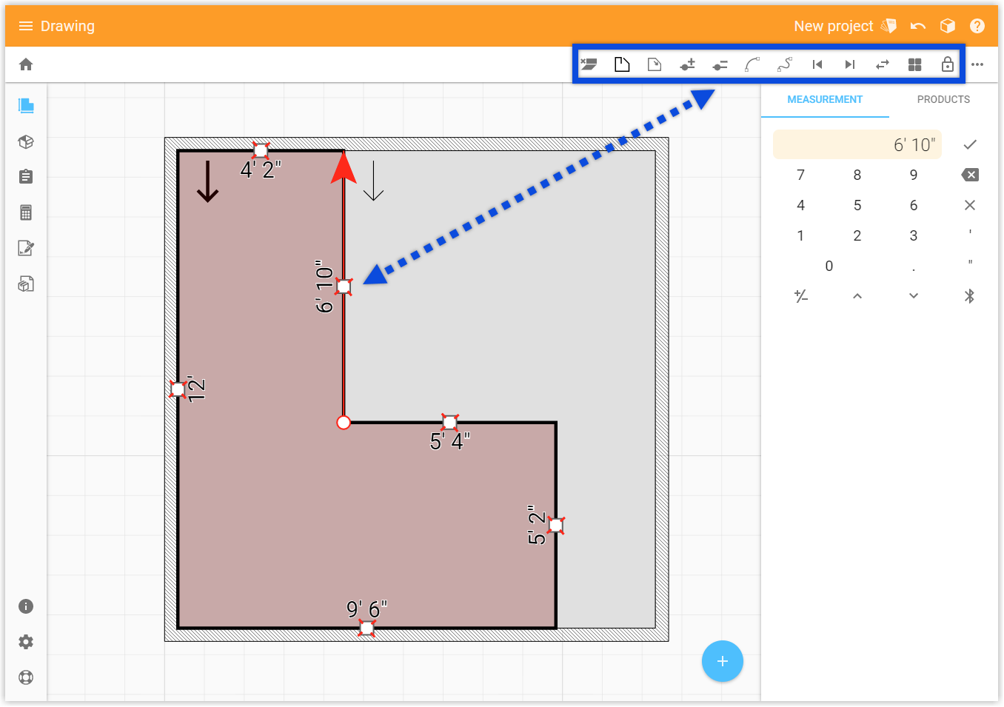Select the curved wall arc tool
Image resolution: width=1004 pixels, height=707 pixels.
[x=752, y=64]
